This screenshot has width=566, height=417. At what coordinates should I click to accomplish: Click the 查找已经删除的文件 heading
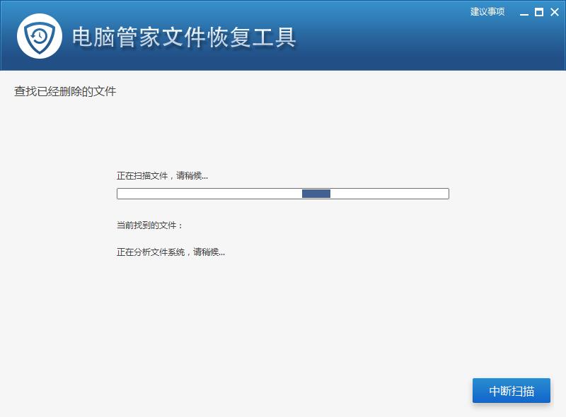tap(65, 91)
